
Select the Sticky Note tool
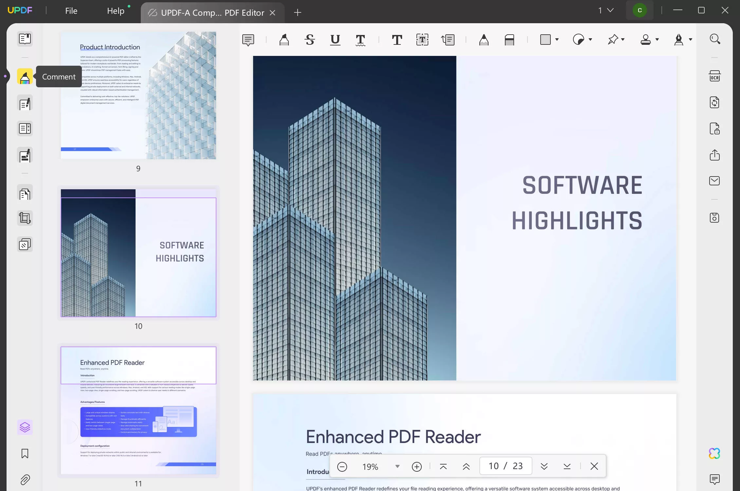click(x=248, y=40)
